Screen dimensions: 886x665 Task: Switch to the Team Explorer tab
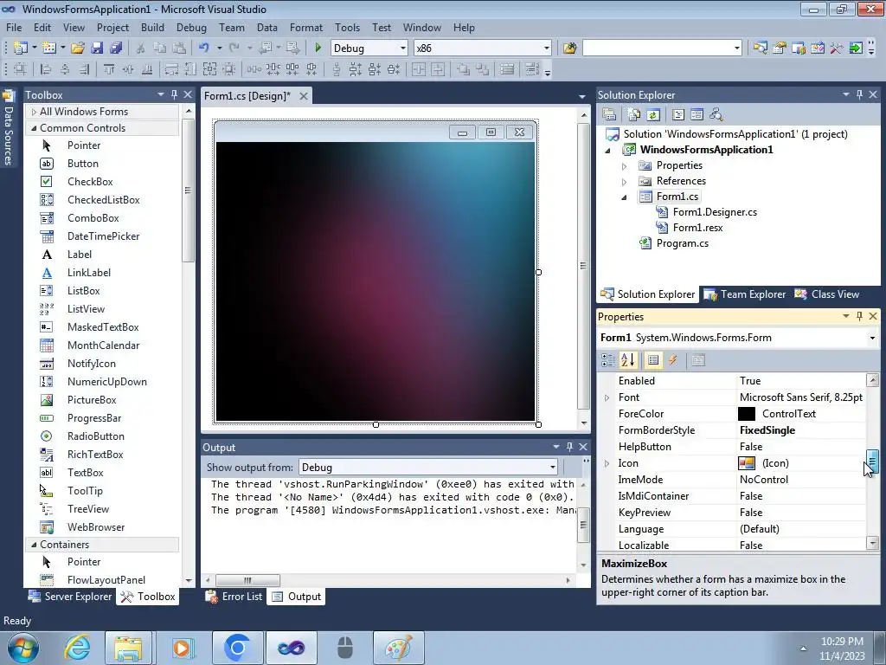point(744,294)
